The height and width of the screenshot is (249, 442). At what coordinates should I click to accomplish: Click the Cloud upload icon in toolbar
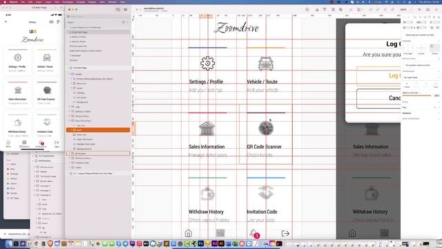pyautogui.click(x=428, y=10)
